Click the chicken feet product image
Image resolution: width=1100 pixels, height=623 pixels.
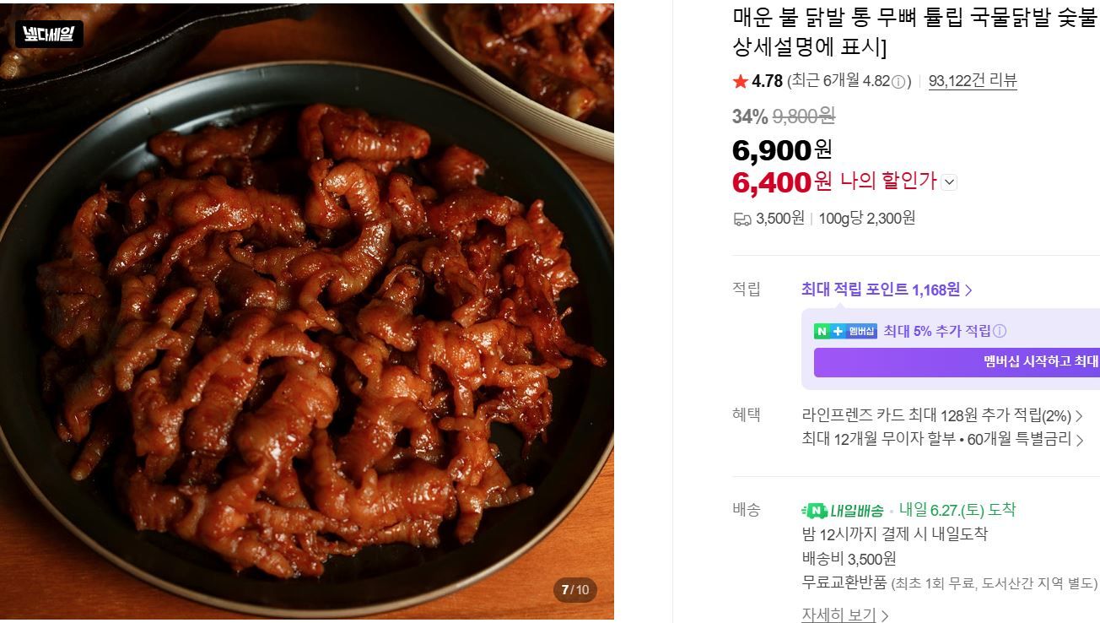[307, 311]
